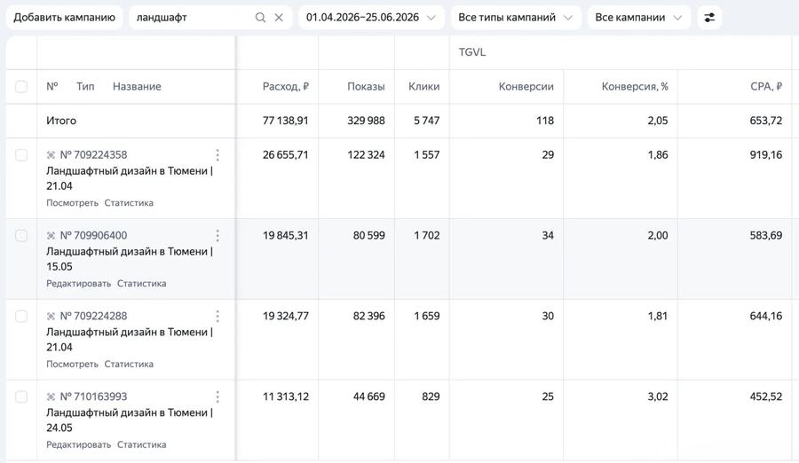Click total impressions value 329 988
This screenshot has height=463, width=799.
[x=366, y=121]
